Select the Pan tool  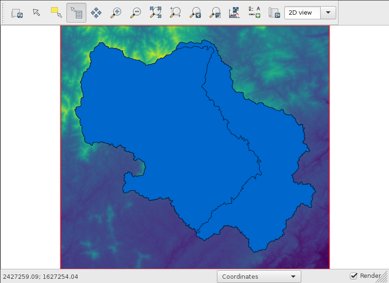click(96, 13)
